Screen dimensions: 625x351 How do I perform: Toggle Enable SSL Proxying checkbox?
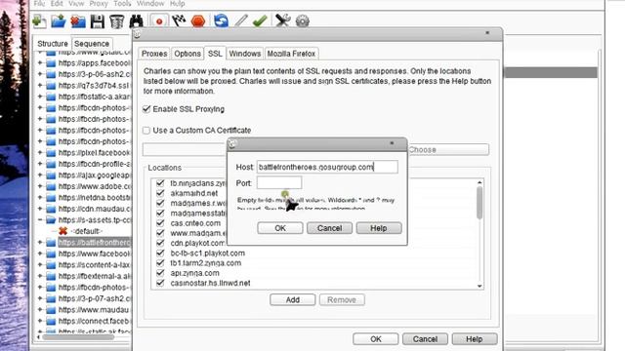146,109
